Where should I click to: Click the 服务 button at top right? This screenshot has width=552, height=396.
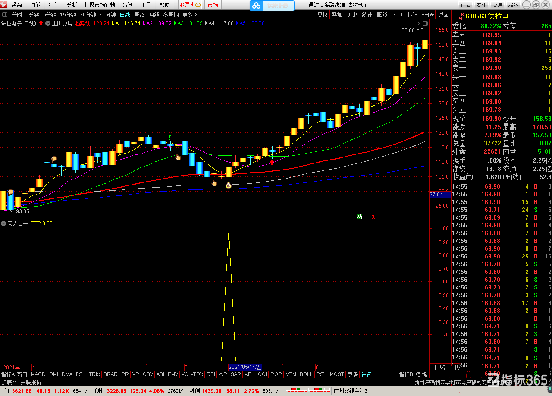pos(513,5)
